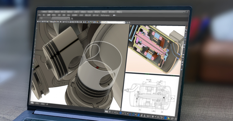Toggle Snap mode in status bar

pos(112,112)
